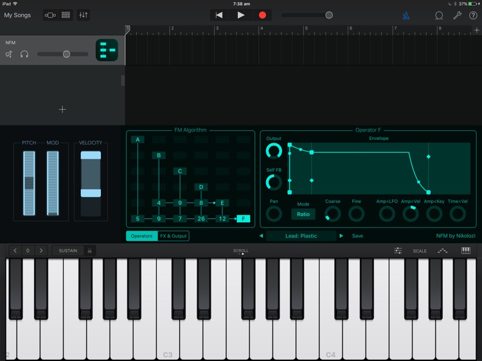Click the Amp<LFO knob
The height and width of the screenshot is (361, 482).
click(x=387, y=214)
